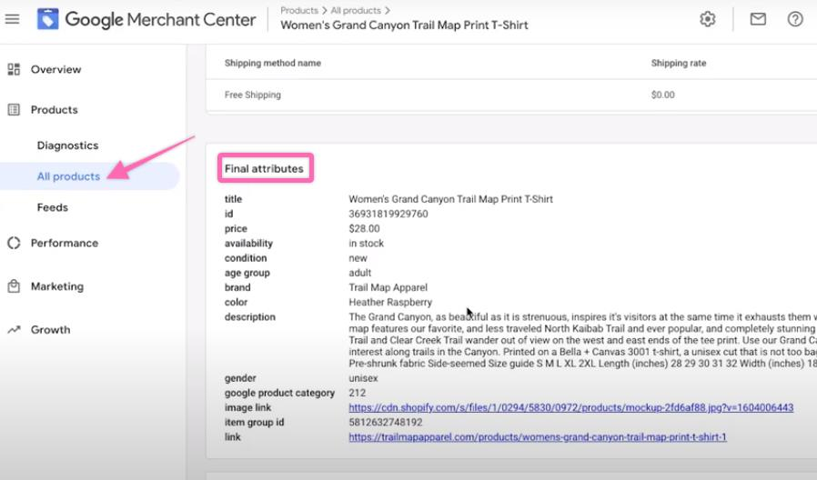Viewport: 817px width, 480px height.
Task: Open Diagnostics under Products
Action: 67,145
